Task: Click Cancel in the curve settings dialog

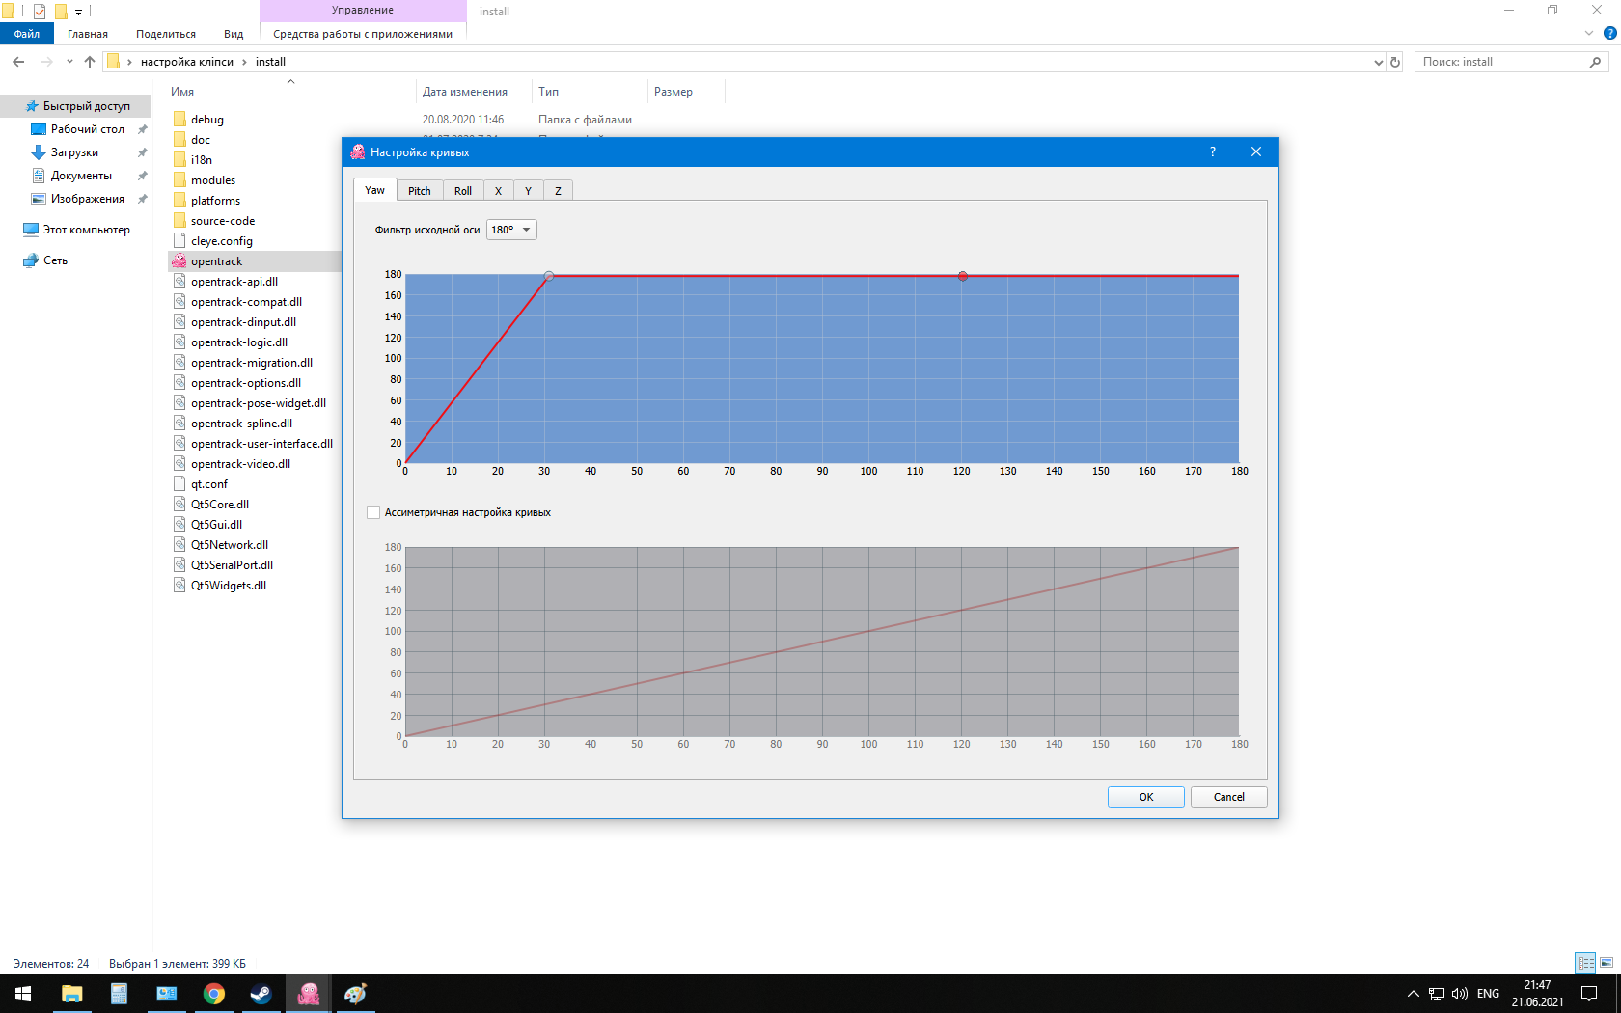Action: [1228, 797]
